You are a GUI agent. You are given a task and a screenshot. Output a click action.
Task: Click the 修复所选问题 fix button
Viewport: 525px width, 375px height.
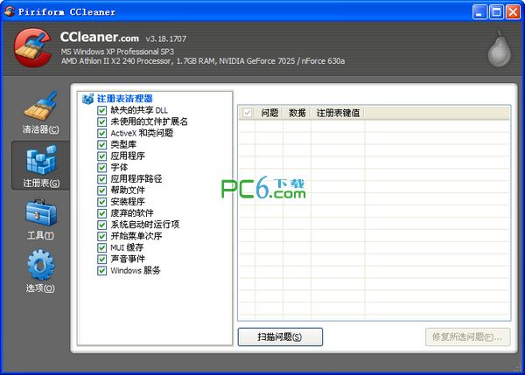click(x=468, y=337)
